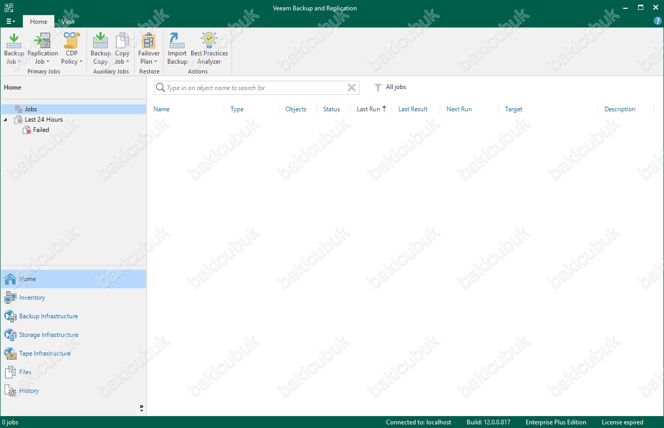Click the License expired status text
This screenshot has height=428, width=664.
623,422
